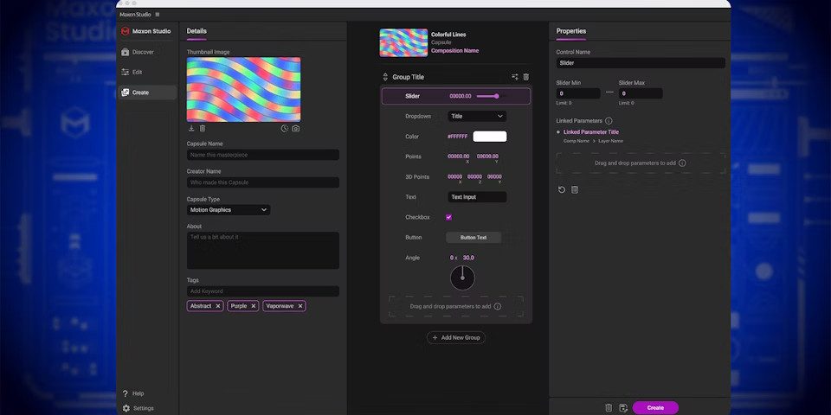Collapse the Group Title reorder arrows
Screen dimensions: 831x415
coord(385,77)
